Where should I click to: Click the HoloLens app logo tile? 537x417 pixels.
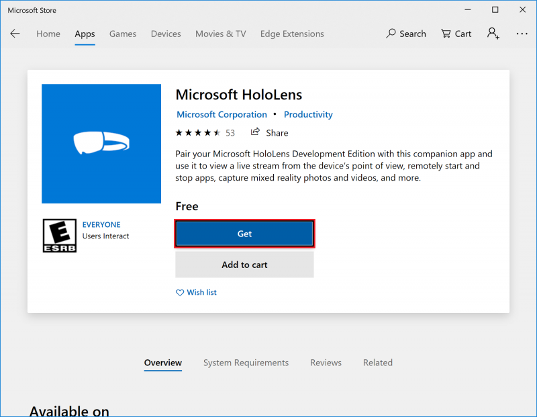101,144
